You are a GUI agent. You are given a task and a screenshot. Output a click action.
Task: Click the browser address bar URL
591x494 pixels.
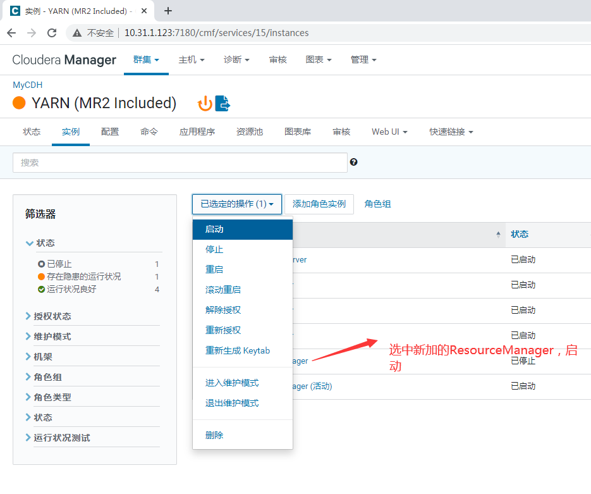pyautogui.click(x=216, y=33)
